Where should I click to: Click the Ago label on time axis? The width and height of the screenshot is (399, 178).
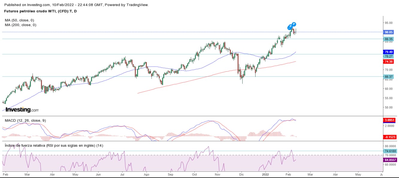click(146, 174)
